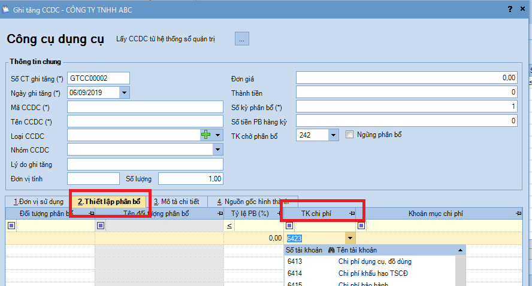Click the ... button to fetch CCDC
Screen dimensions: 532x286
pyautogui.click(x=242, y=39)
